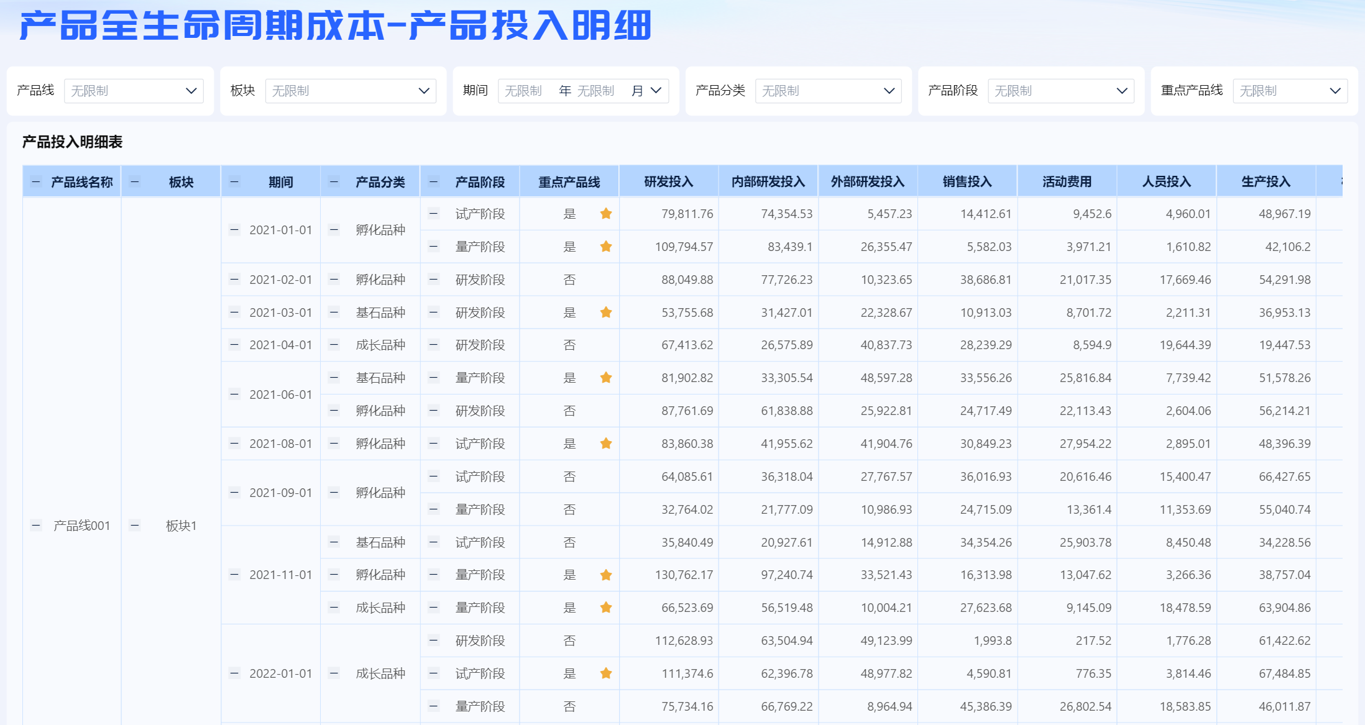Collapse the 2021-11-01 period group
The height and width of the screenshot is (725, 1365).
click(234, 575)
